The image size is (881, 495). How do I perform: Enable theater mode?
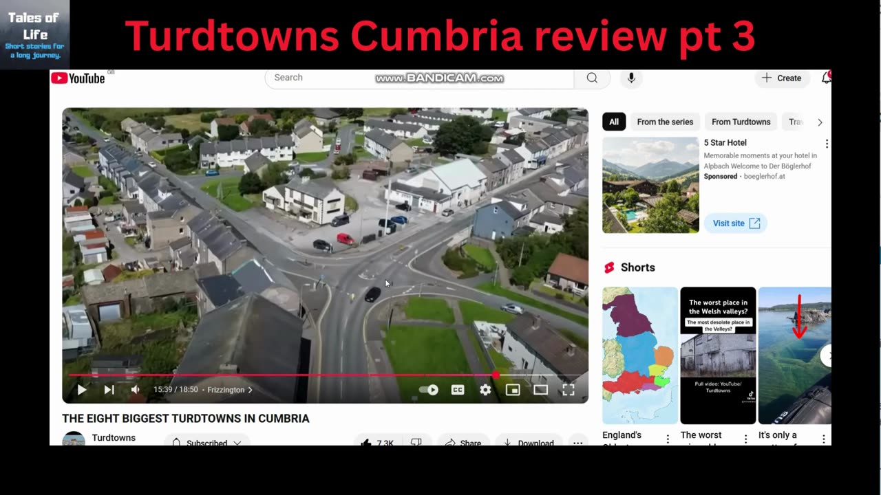(x=540, y=390)
